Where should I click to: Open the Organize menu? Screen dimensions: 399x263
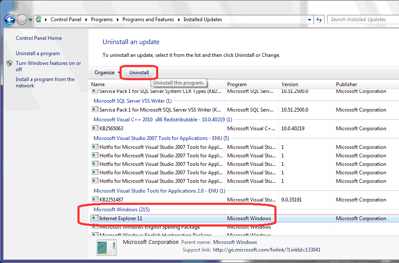point(107,73)
